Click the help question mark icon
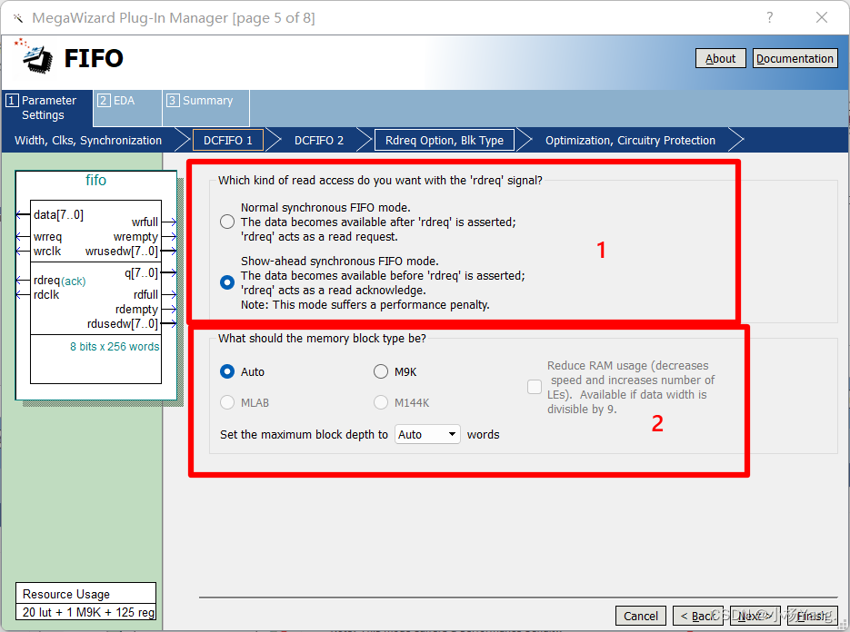 tap(769, 17)
